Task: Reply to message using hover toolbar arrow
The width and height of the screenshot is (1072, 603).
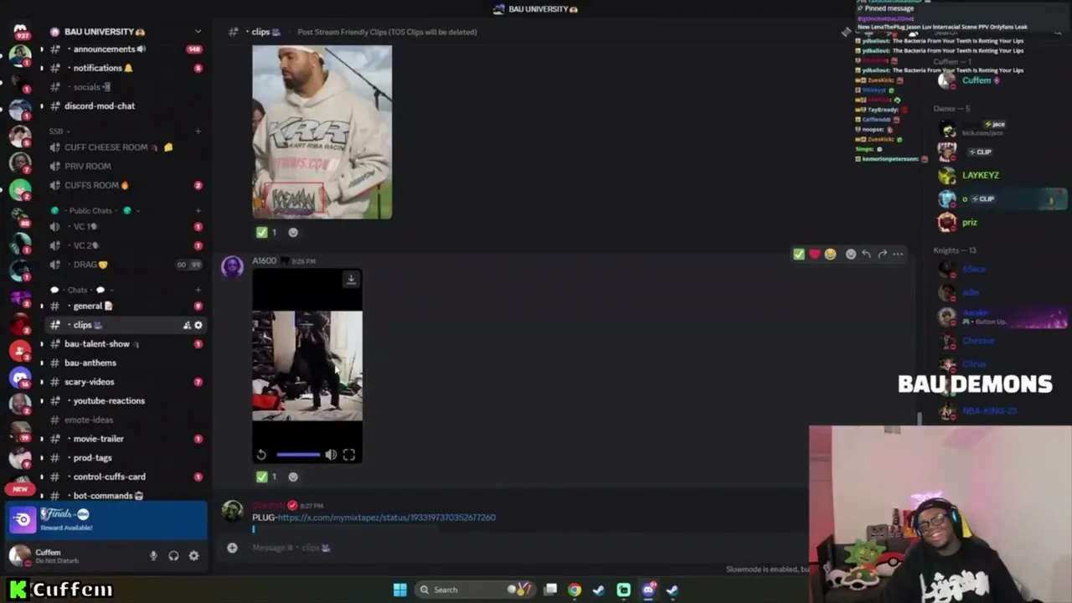Action: coord(867,254)
